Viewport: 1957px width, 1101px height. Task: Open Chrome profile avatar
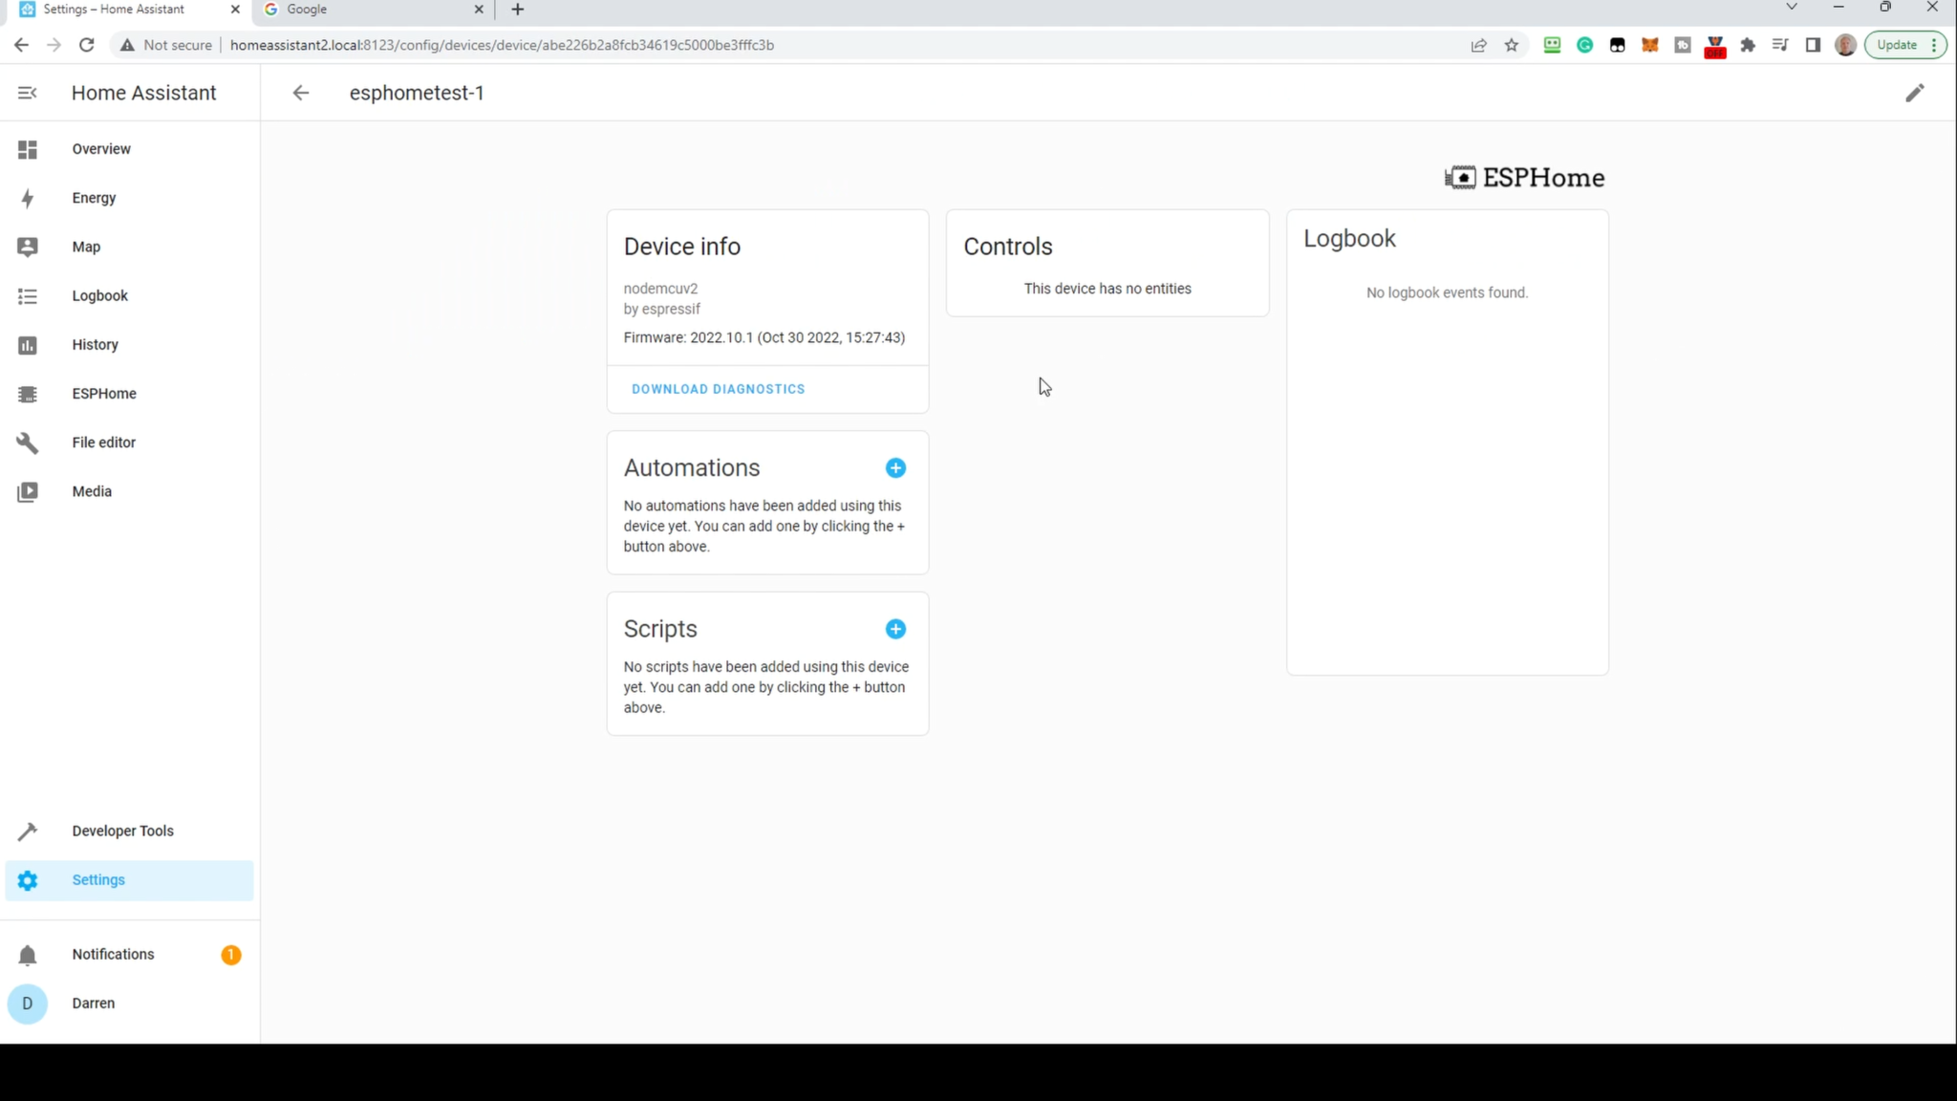pos(1845,45)
